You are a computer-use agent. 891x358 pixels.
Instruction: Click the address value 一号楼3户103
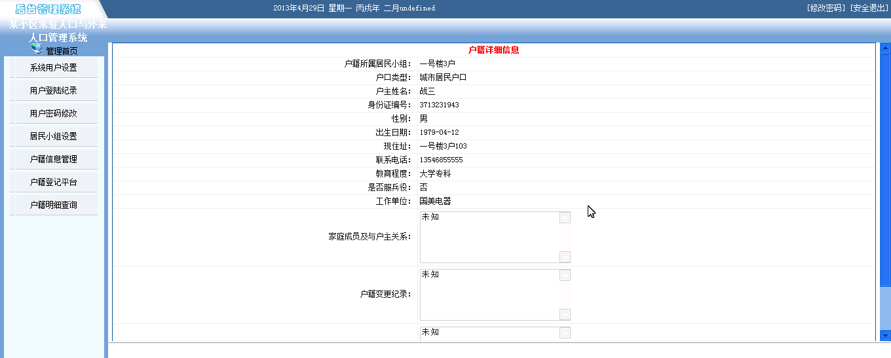coord(443,146)
